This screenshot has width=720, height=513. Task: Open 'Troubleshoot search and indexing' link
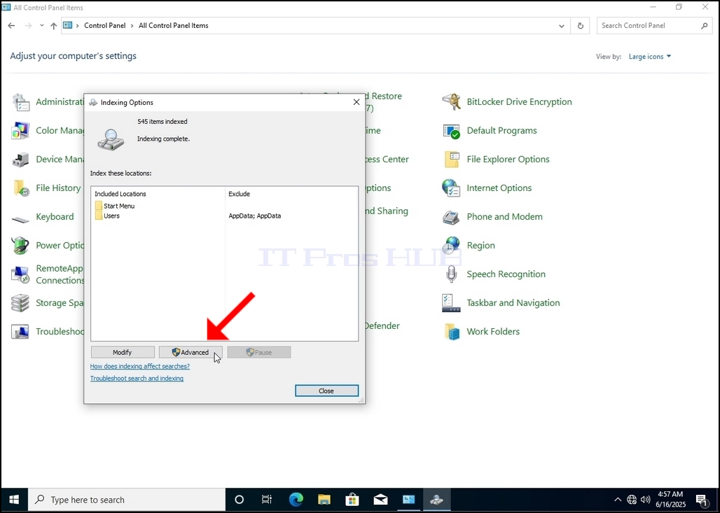coord(137,379)
